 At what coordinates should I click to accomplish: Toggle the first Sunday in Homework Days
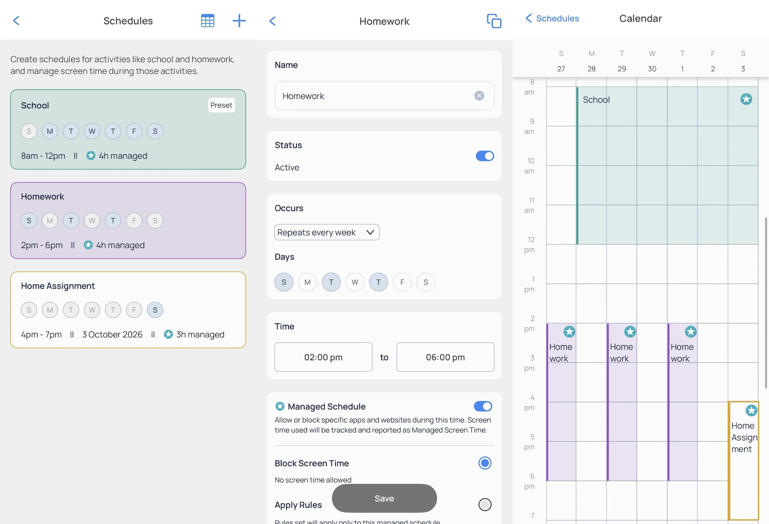(284, 282)
